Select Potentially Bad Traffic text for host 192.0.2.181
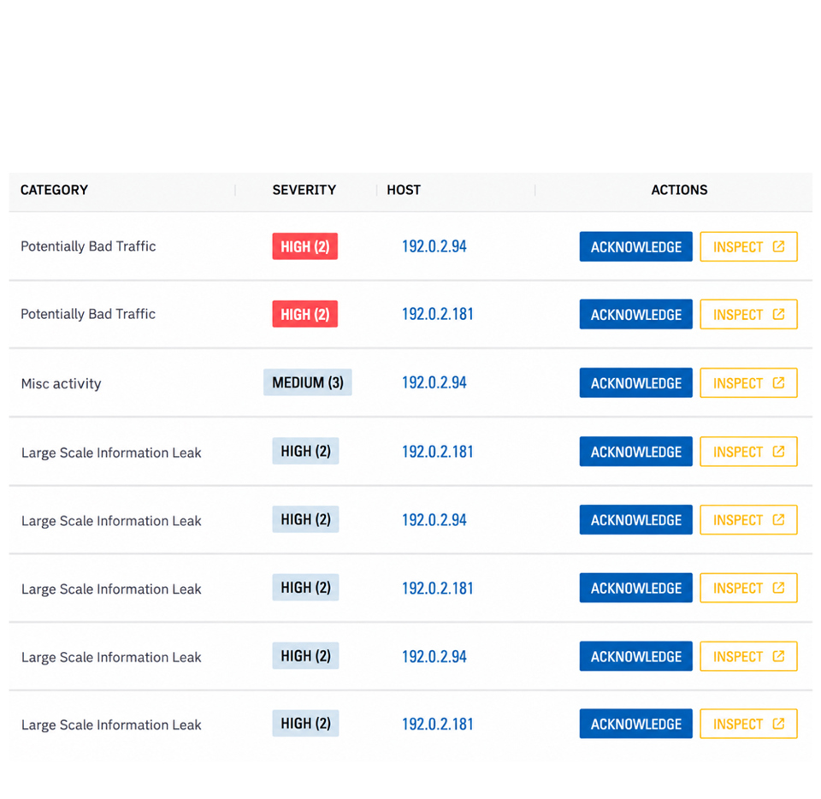 [x=88, y=314]
